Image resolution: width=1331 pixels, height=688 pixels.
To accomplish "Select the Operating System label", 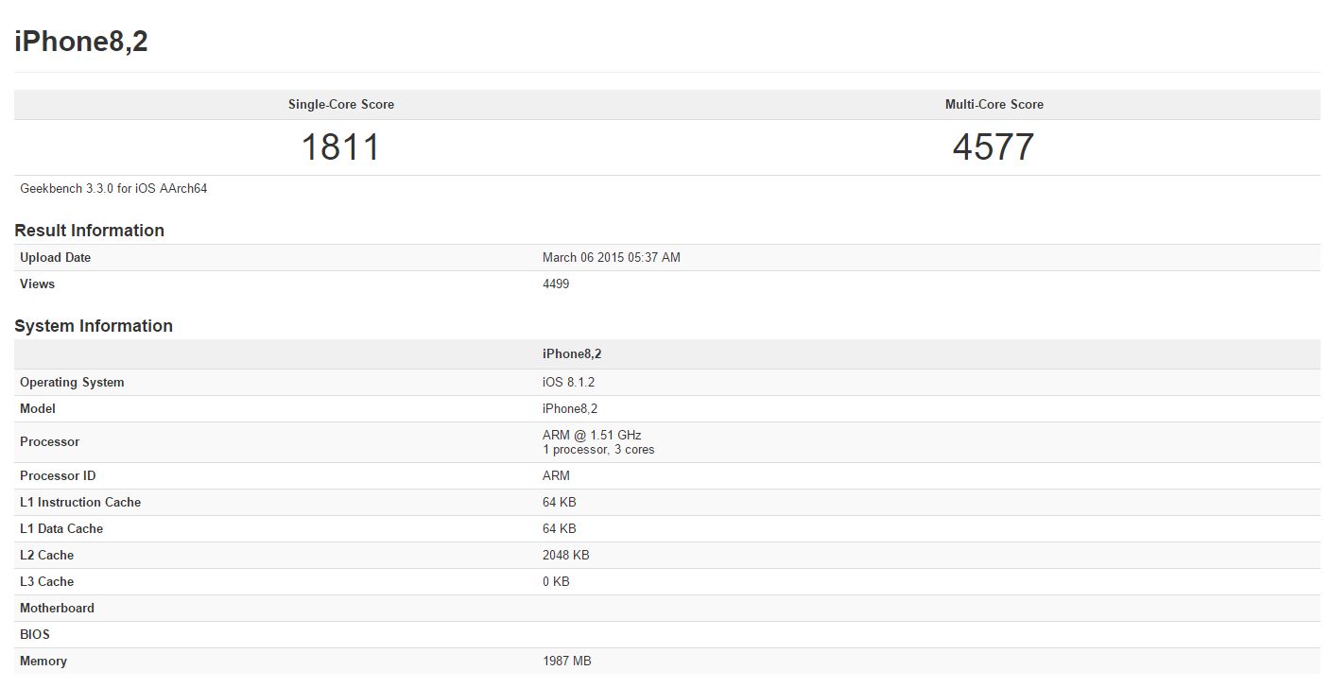I will click(x=72, y=383).
